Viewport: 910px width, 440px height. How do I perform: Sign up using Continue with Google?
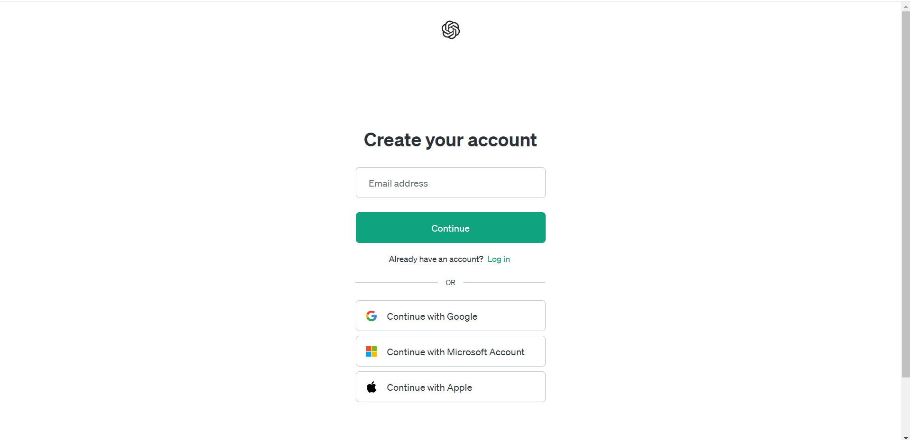click(450, 316)
